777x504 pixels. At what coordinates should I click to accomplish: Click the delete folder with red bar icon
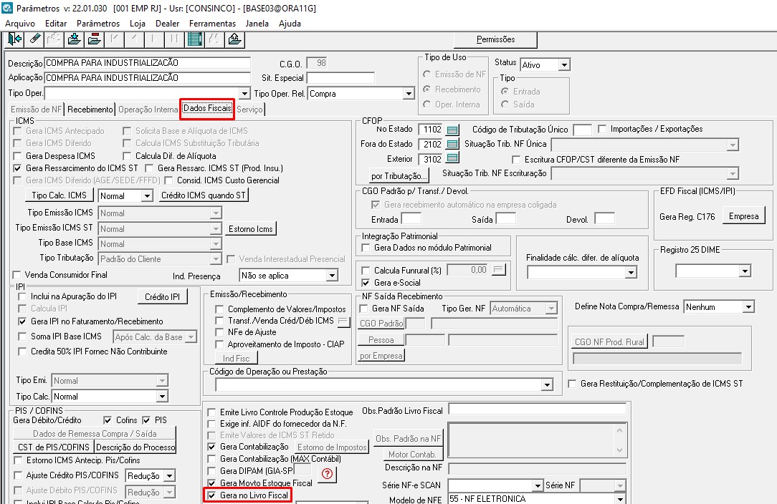94,39
